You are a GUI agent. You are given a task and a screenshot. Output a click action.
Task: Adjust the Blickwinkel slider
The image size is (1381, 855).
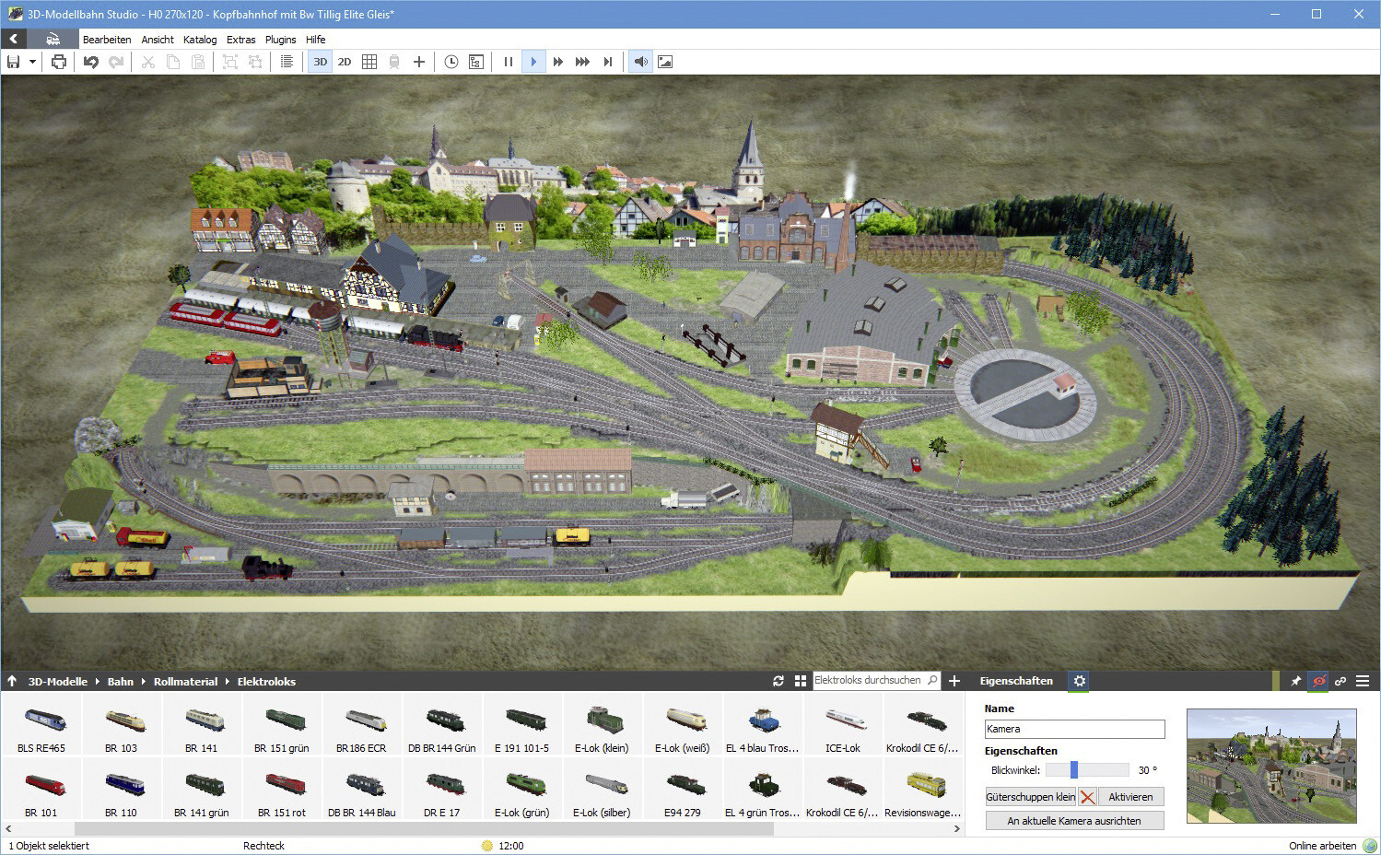point(1087,770)
